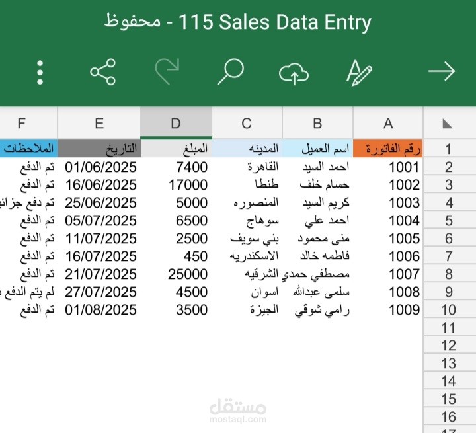Select customer cell كريم السيد
Viewport: 476px width, 433px height.
tap(317, 202)
